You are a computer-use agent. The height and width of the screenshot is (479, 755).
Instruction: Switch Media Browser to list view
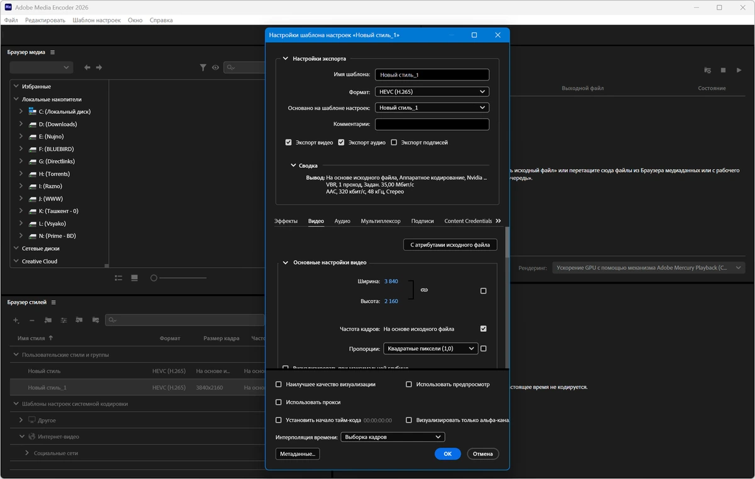[x=118, y=278]
